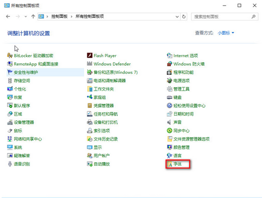Open the 家庭组 icon

point(90,97)
